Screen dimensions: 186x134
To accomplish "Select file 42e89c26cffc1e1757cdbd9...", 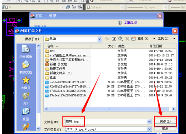I will [x=67, y=87].
